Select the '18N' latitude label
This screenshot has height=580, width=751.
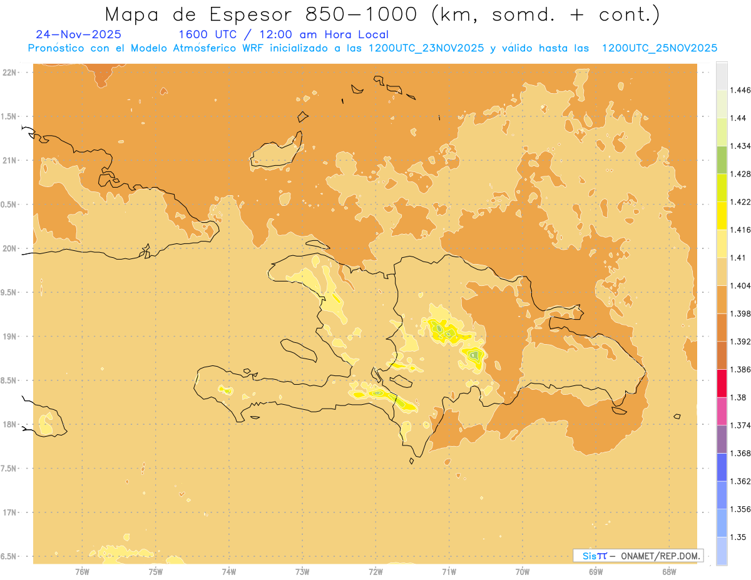(x=11, y=424)
